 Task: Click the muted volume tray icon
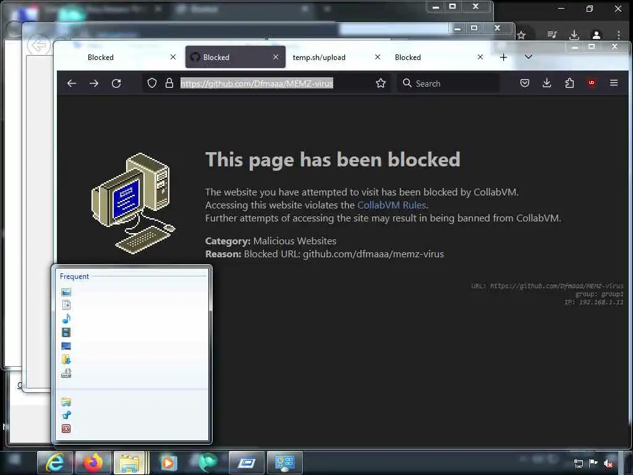pyautogui.click(x=608, y=463)
